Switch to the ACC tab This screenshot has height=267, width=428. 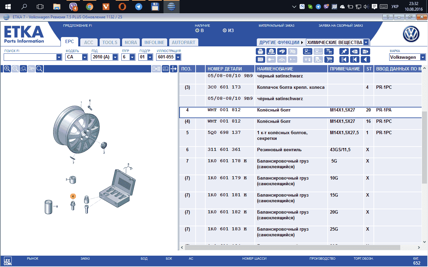89,42
